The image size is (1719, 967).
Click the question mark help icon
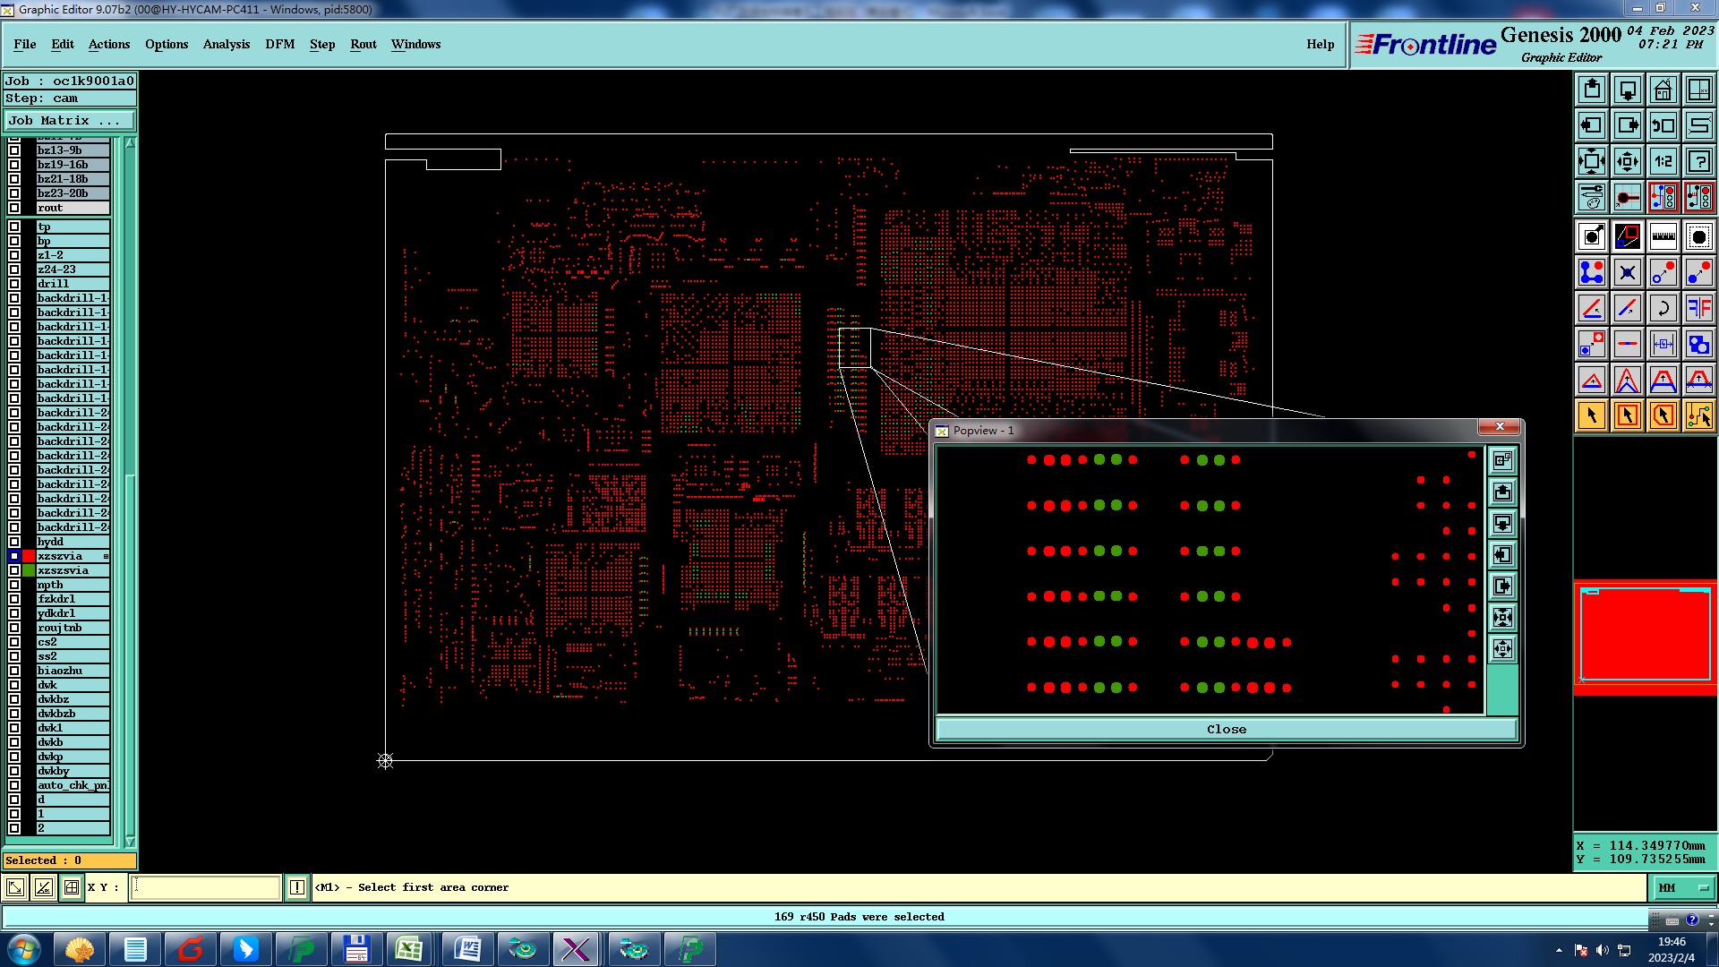[x=1698, y=161]
